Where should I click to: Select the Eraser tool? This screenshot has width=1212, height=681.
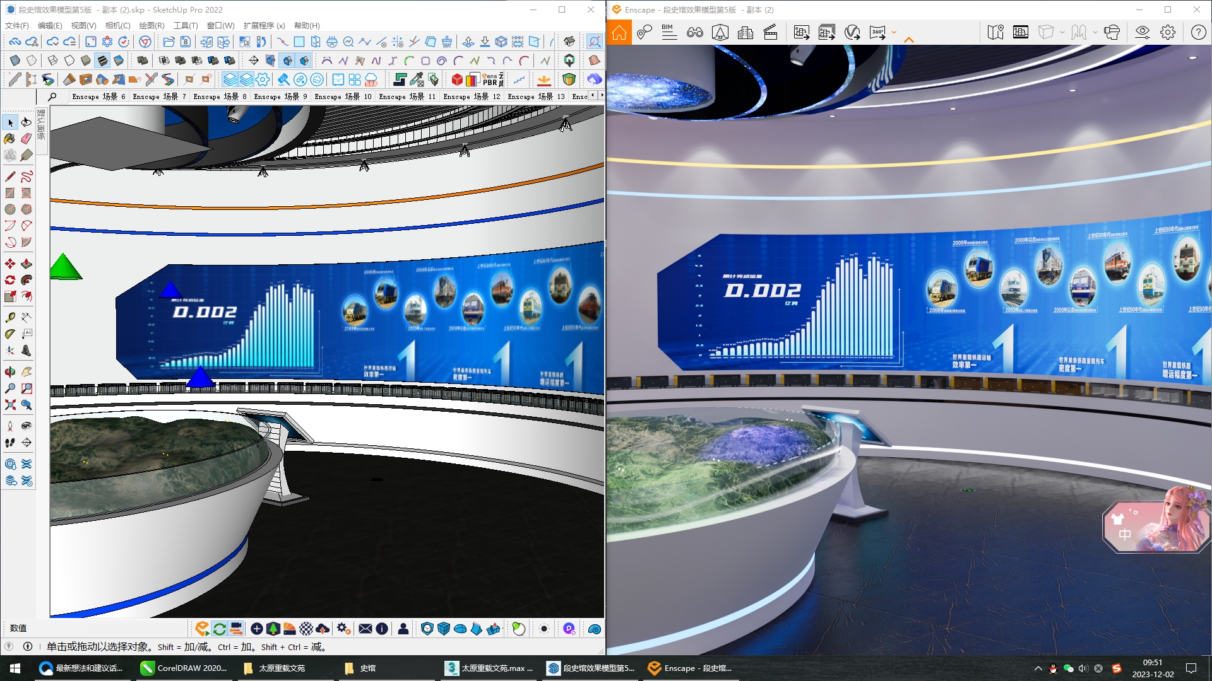coord(27,139)
